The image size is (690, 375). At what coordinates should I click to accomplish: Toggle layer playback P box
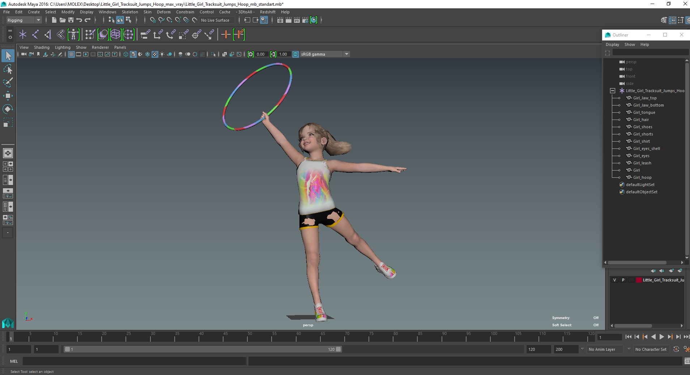(x=623, y=280)
